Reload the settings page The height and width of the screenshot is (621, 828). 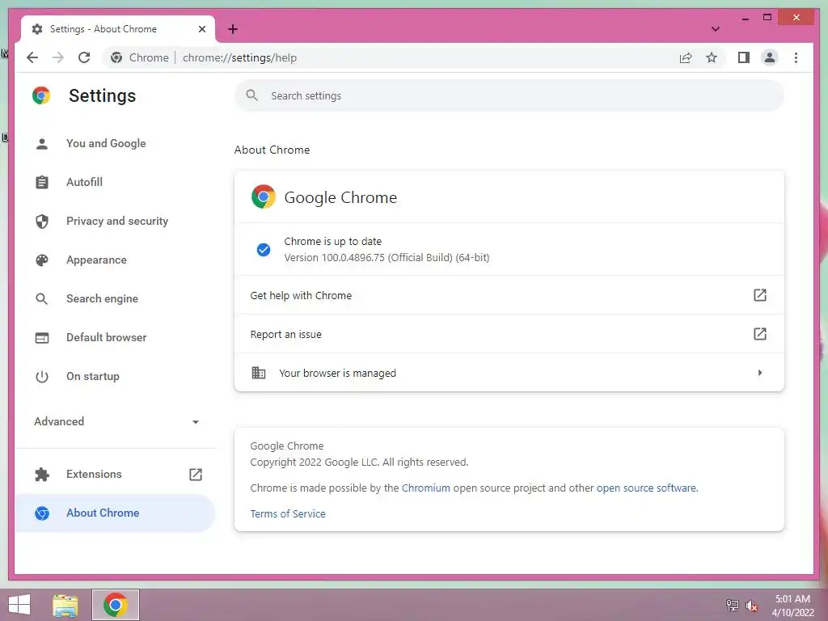[x=84, y=57]
